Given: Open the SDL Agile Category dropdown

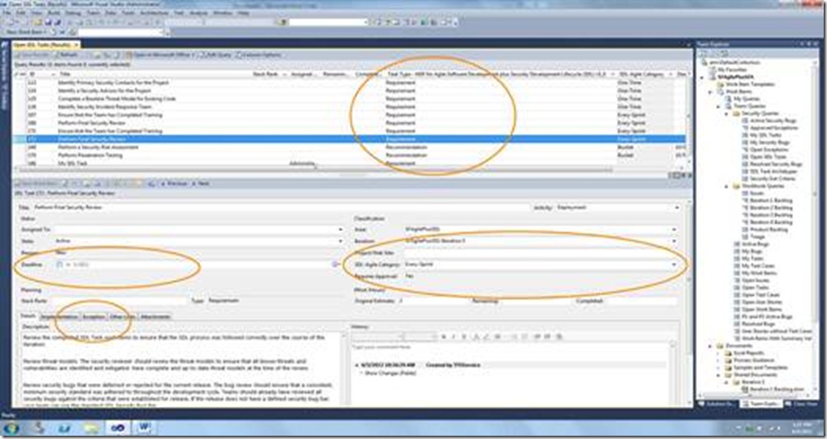Looking at the screenshot, I should tap(674, 265).
